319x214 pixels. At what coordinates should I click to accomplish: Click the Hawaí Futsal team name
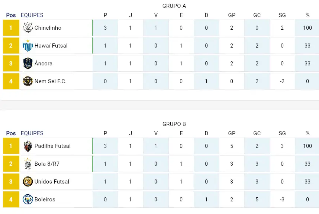pos(51,46)
